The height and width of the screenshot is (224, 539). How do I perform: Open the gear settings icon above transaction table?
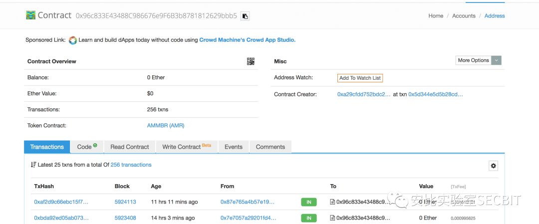point(493,166)
